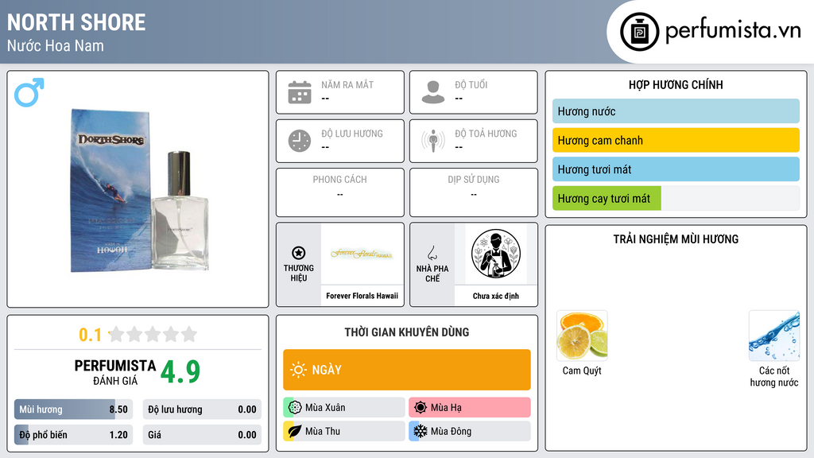The height and width of the screenshot is (458, 814).
Task: Click the person silhouette icon beside Độ tuổi
Action: [433, 92]
